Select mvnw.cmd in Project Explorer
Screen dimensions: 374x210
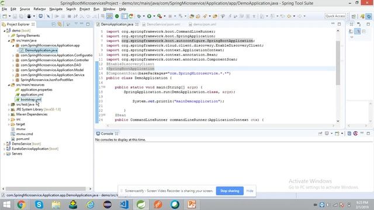click(25, 134)
